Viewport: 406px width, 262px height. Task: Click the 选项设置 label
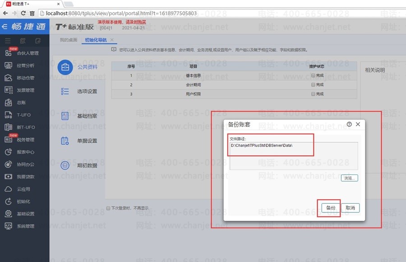pyautogui.click(x=87, y=92)
